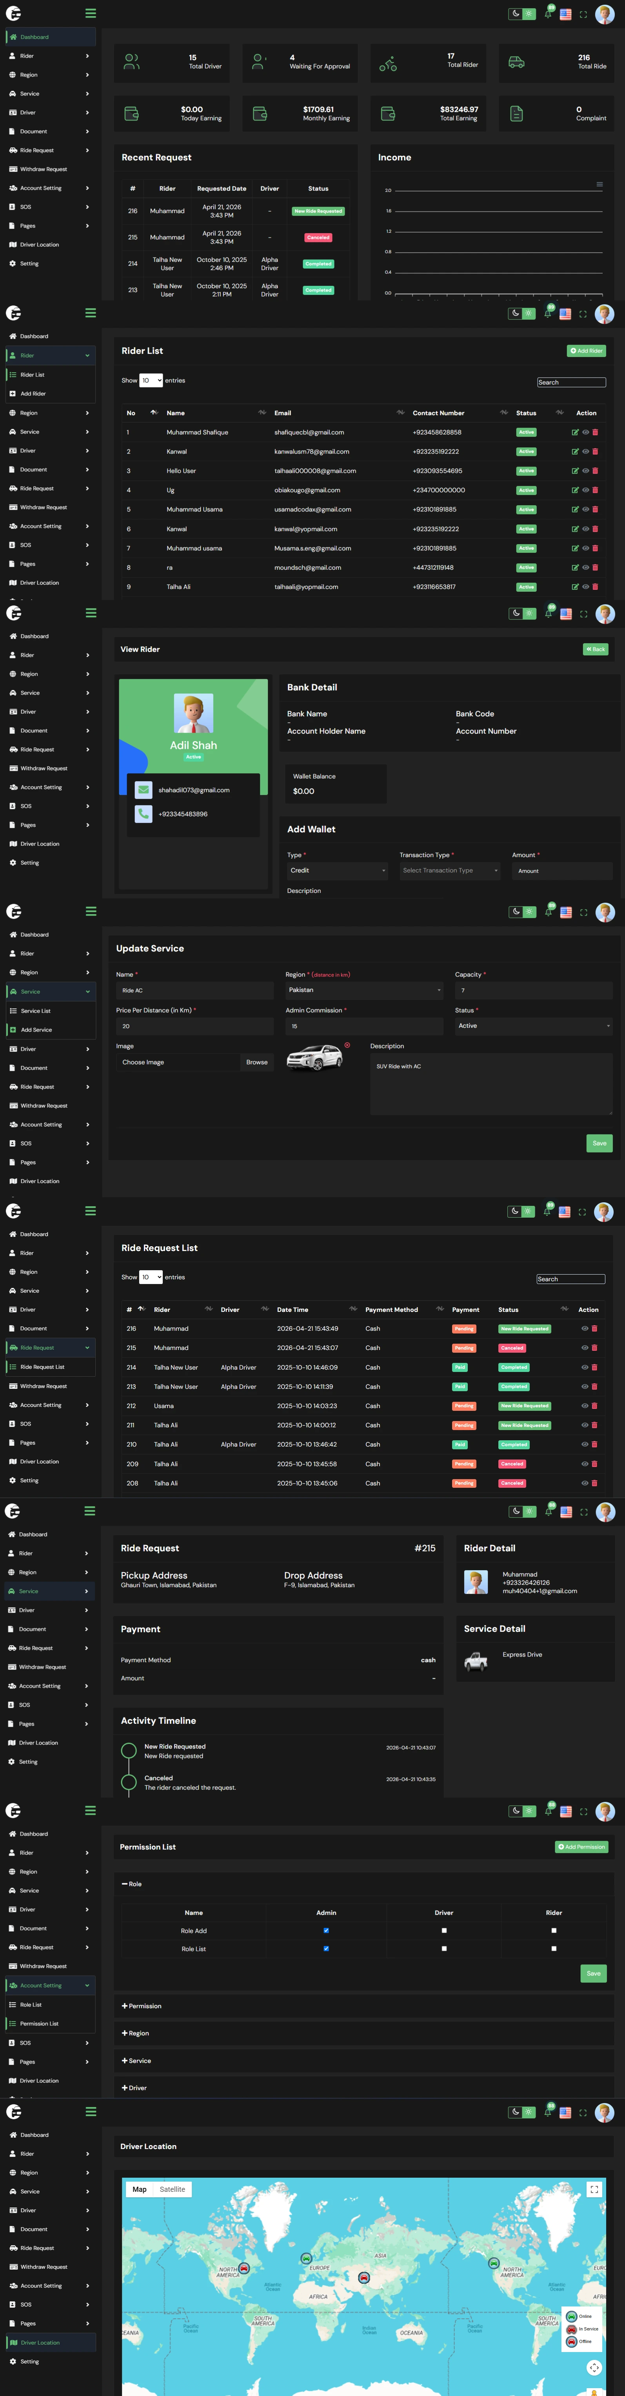625x2396 pixels.
Task: Click the map camera controls icon
Action: pyautogui.click(x=594, y=2367)
